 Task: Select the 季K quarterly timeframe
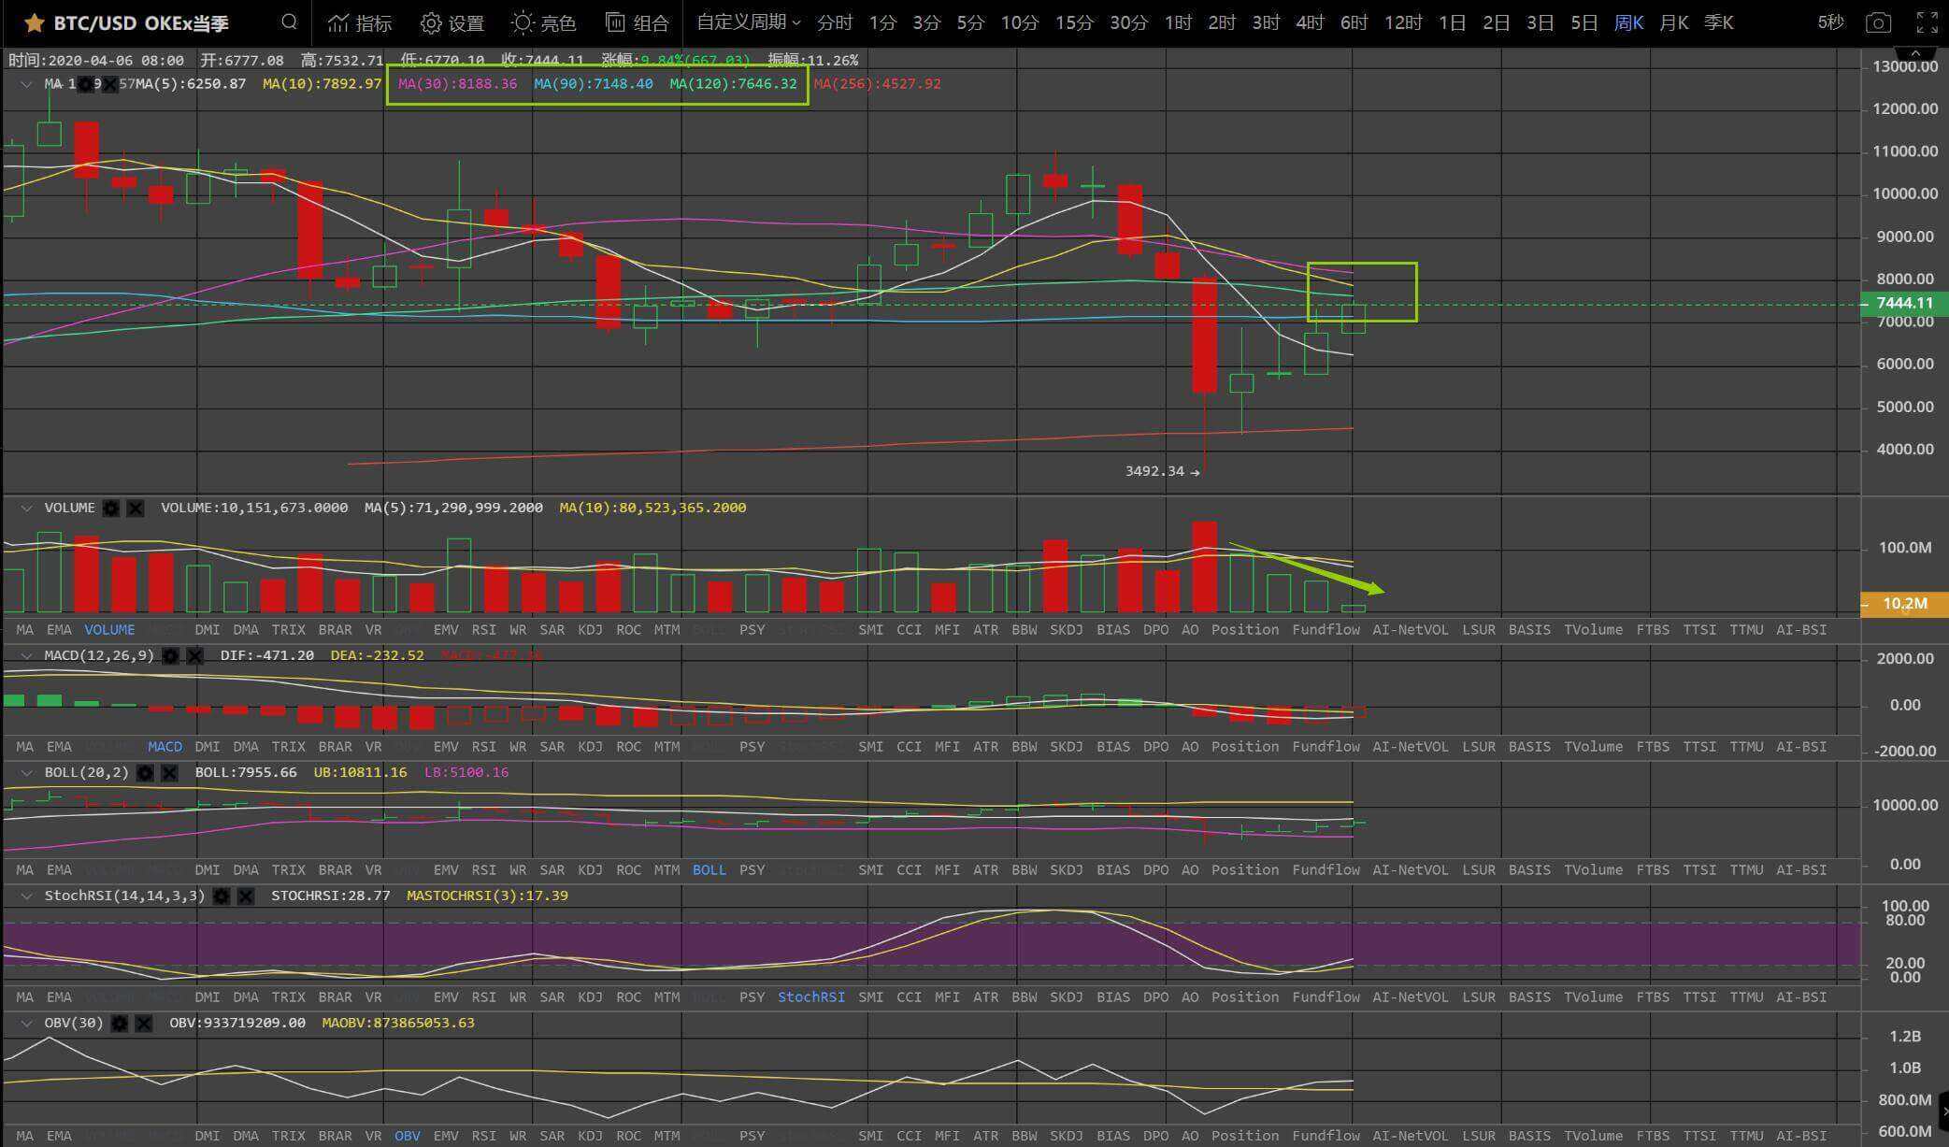1719,22
